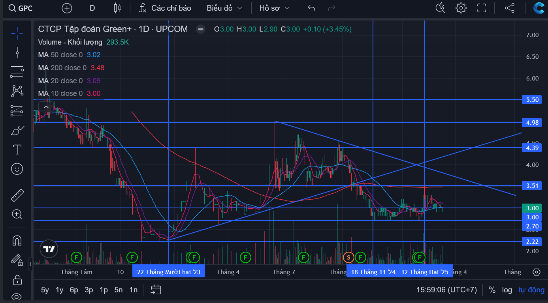Open Các chỉ báo indicators dialog

(x=165, y=8)
